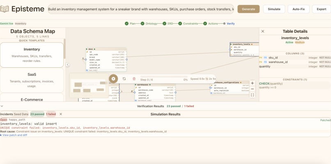Close the Simulation Results panel
The image size is (331, 164).
point(61,114)
